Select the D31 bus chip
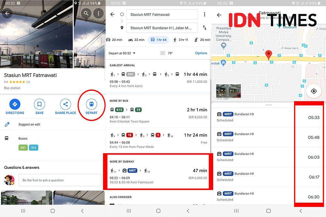This screenshot has width=326, height=217. tap(23, 148)
